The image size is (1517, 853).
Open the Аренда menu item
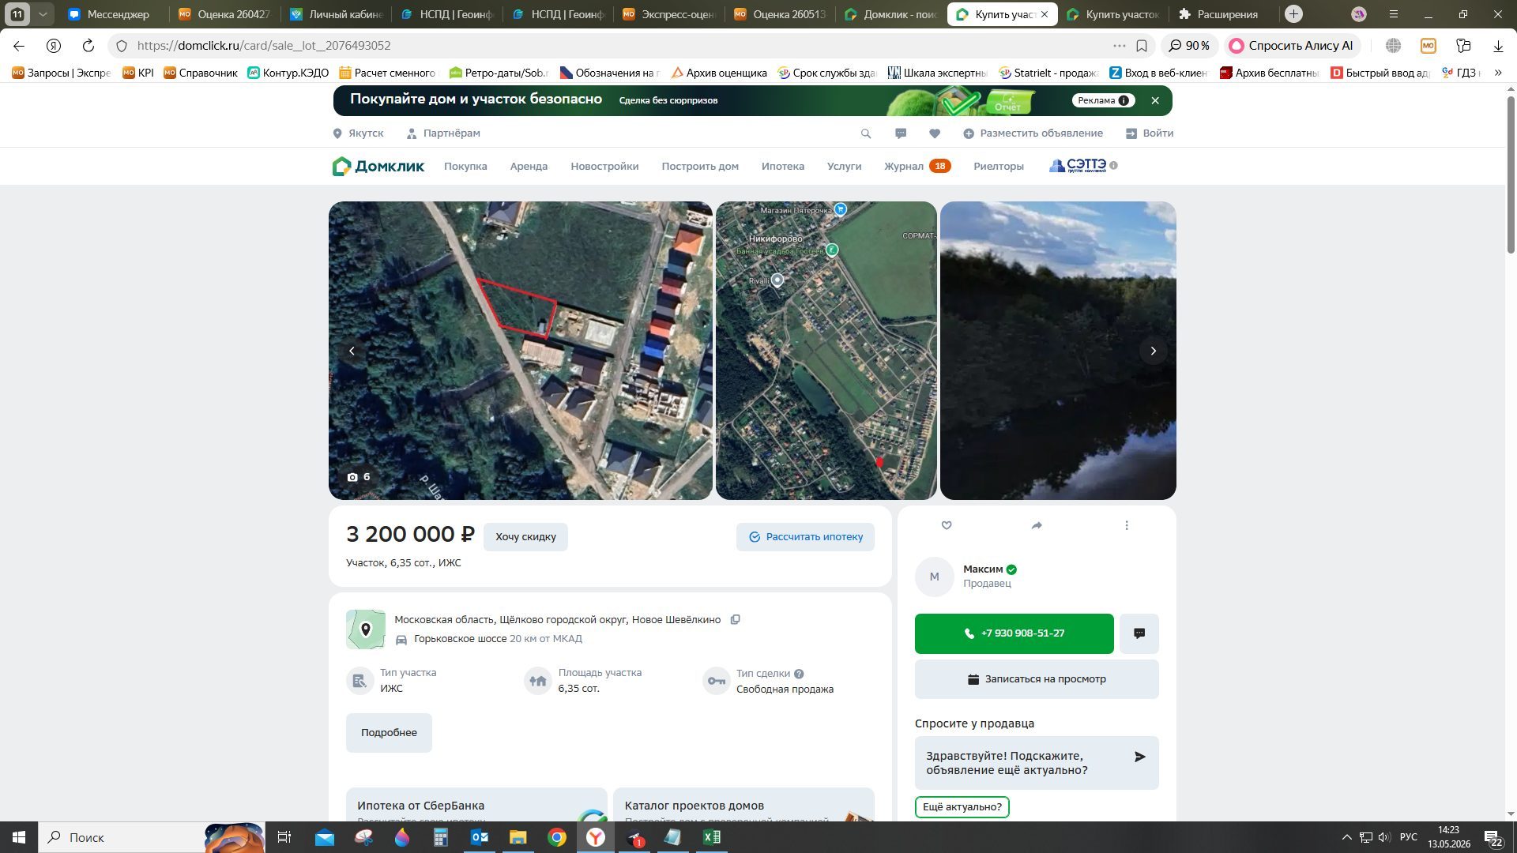click(529, 166)
